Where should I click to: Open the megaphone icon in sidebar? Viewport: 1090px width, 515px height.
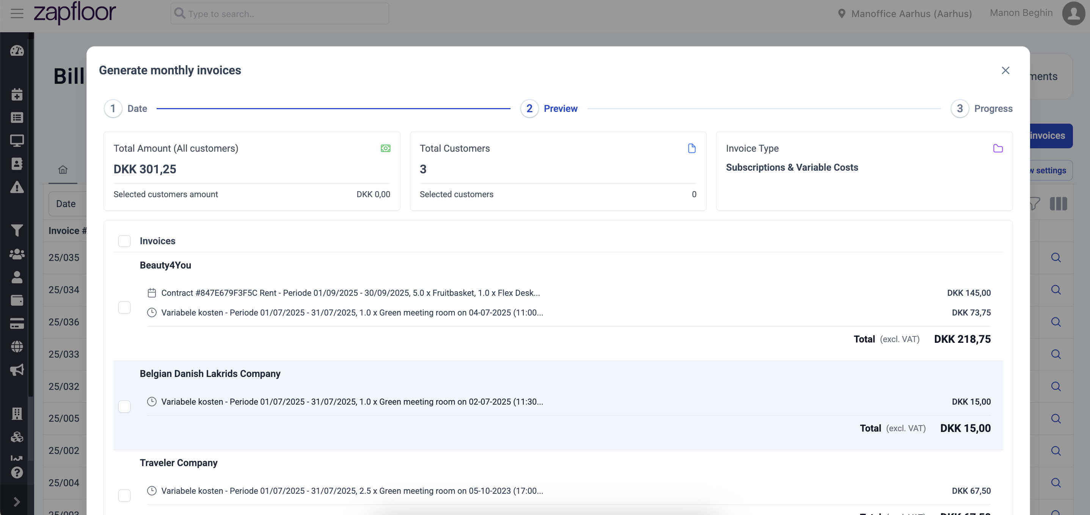17,370
